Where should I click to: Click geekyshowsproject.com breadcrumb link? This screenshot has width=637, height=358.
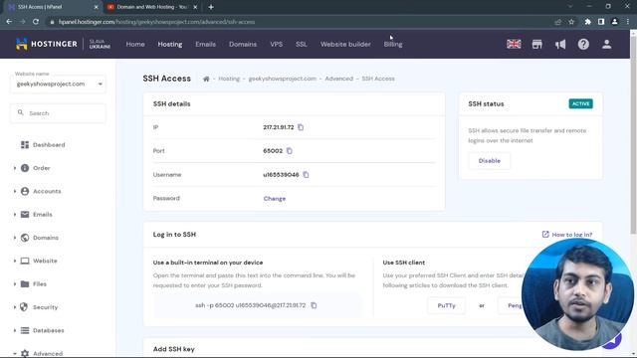[x=283, y=79]
